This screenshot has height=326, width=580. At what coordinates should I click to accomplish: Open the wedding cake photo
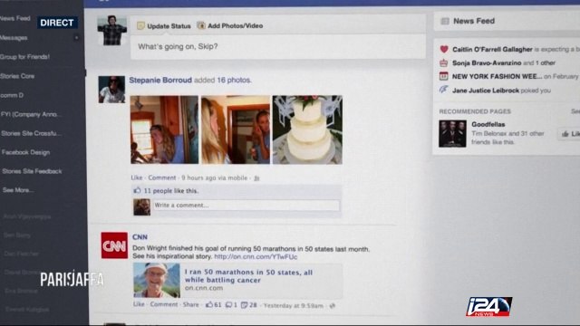[307, 129]
